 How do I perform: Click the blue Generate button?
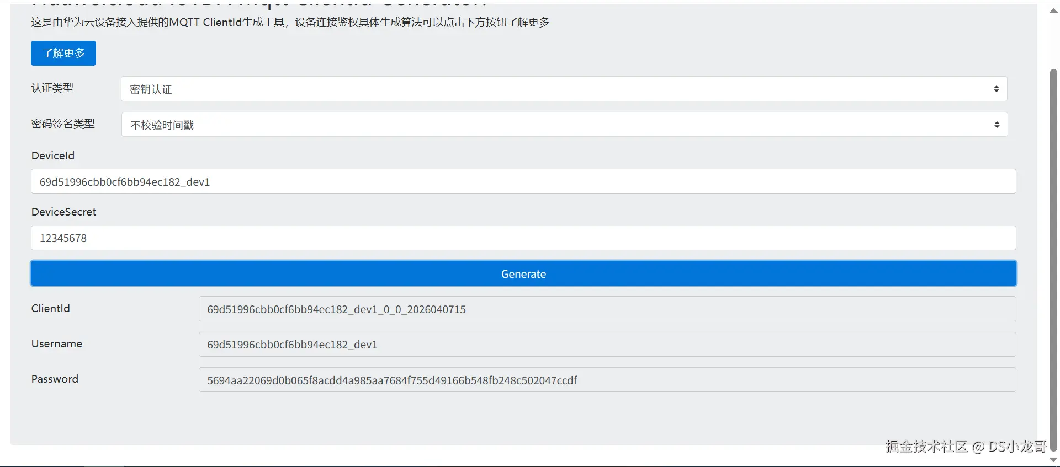point(523,273)
